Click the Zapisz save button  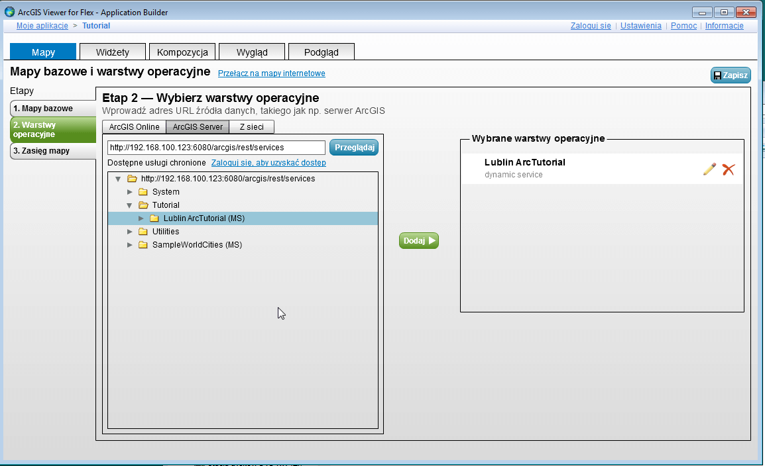tap(731, 75)
